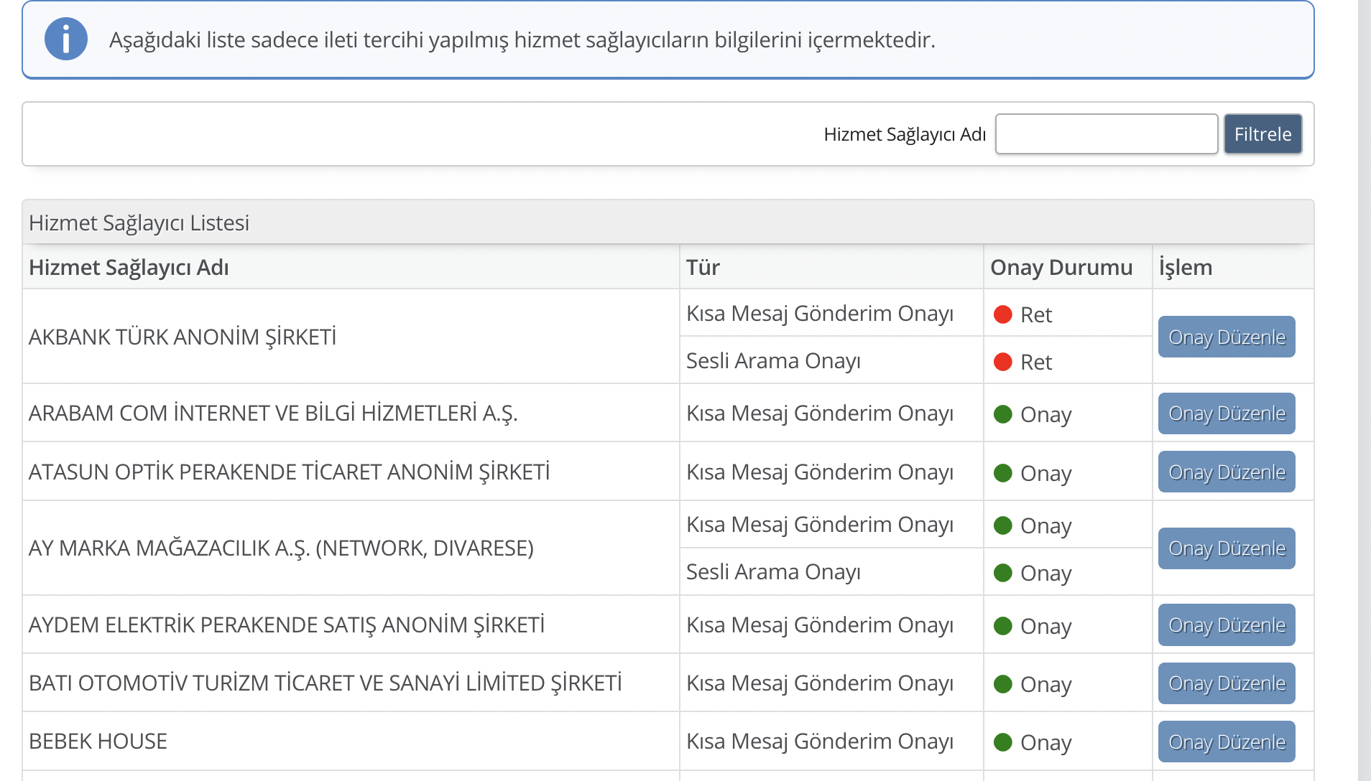The image size is (1371, 781).
Task: Click the red Ret dot for Akbank Kısa Mesaj
Action: pos(1003,314)
